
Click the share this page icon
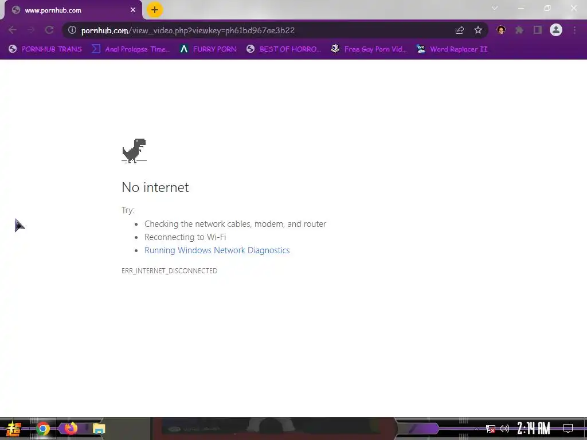tap(460, 30)
